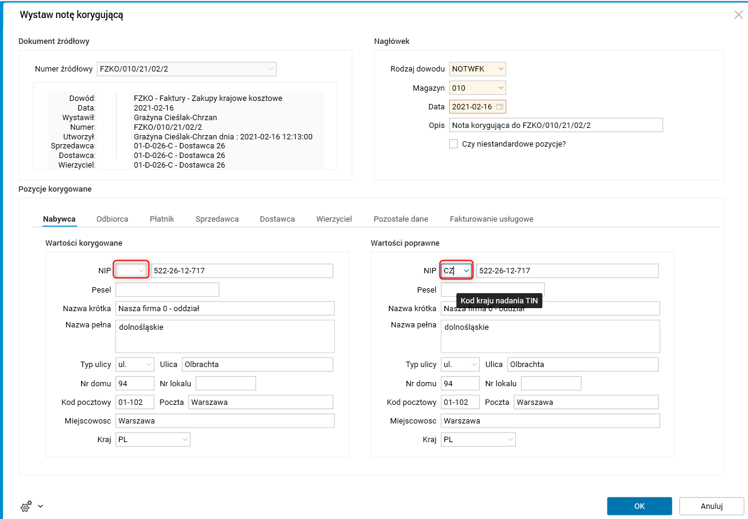This screenshot has width=748, height=519.
Task: Open the settings gear menu
Action: tap(31, 506)
